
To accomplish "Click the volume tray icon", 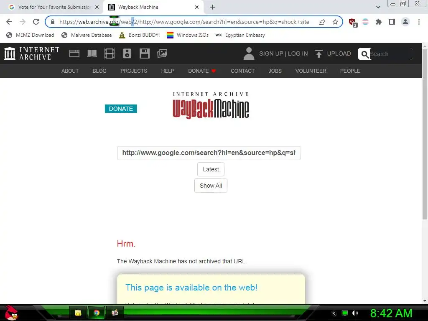I will 355,313.
